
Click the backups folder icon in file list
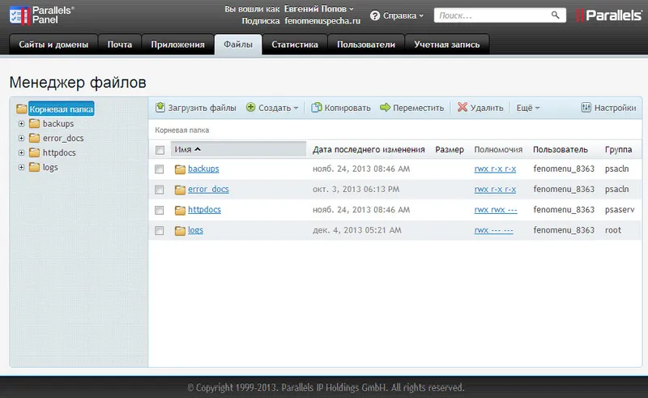[x=180, y=169]
